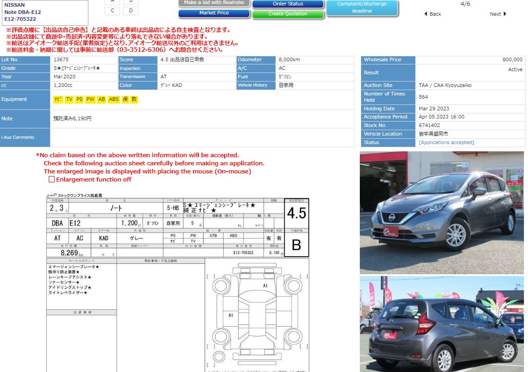Open the Order Status page

288,4
